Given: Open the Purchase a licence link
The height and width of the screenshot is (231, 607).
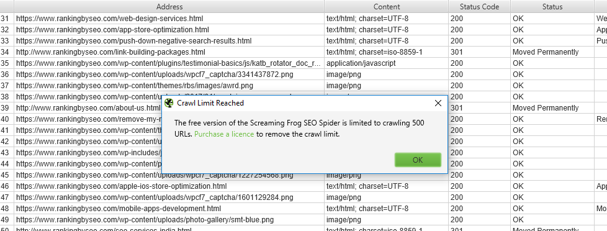Looking at the screenshot, I should coord(224,134).
